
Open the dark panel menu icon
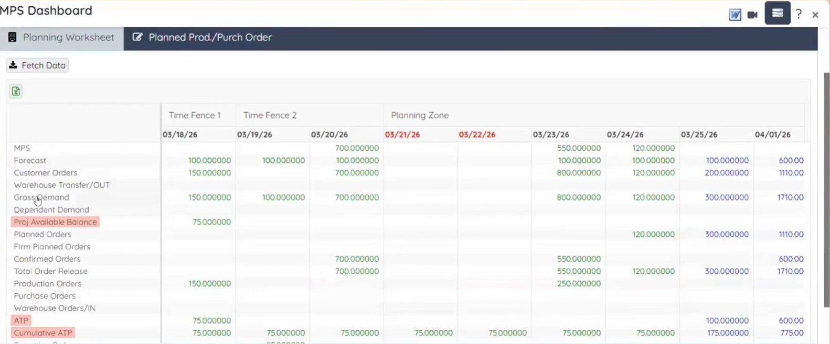[x=777, y=13]
